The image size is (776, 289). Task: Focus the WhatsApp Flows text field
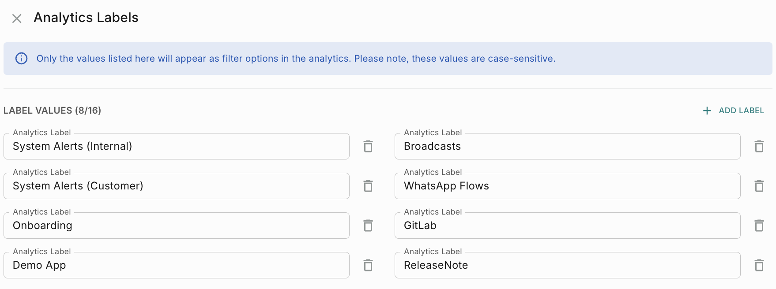coord(567,186)
